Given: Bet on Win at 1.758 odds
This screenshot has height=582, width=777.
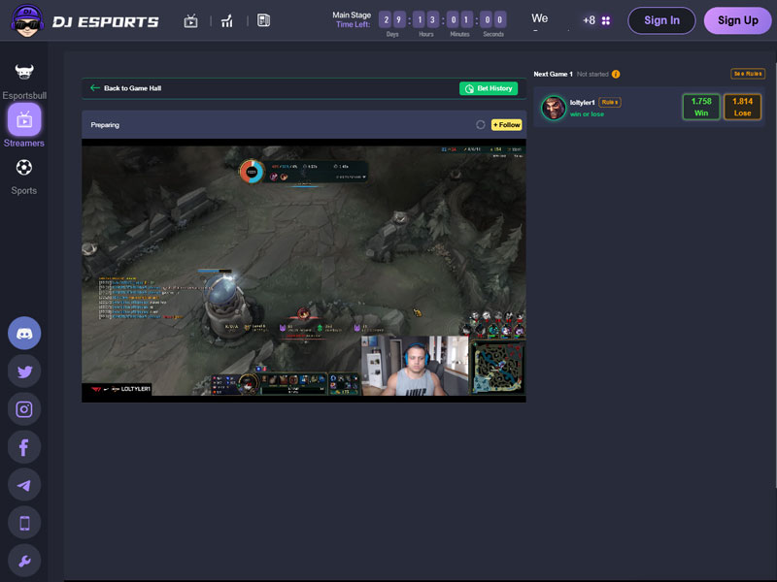Looking at the screenshot, I should pos(701,107).
